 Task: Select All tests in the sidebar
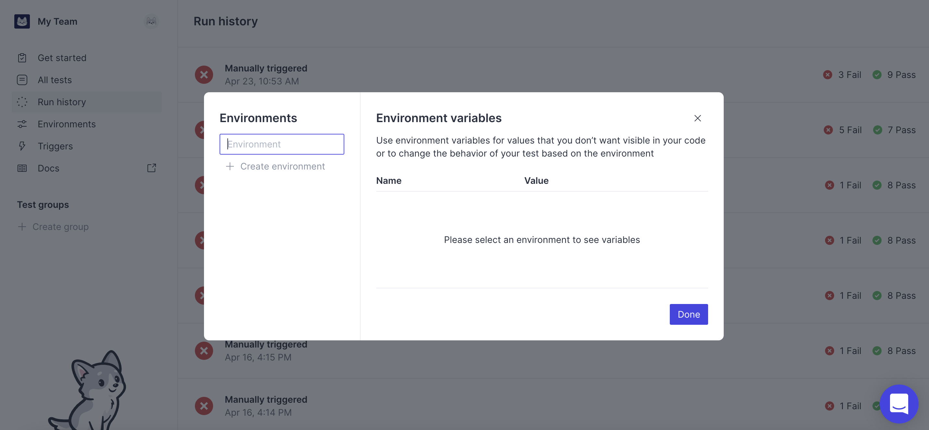[x=55, y=80]
